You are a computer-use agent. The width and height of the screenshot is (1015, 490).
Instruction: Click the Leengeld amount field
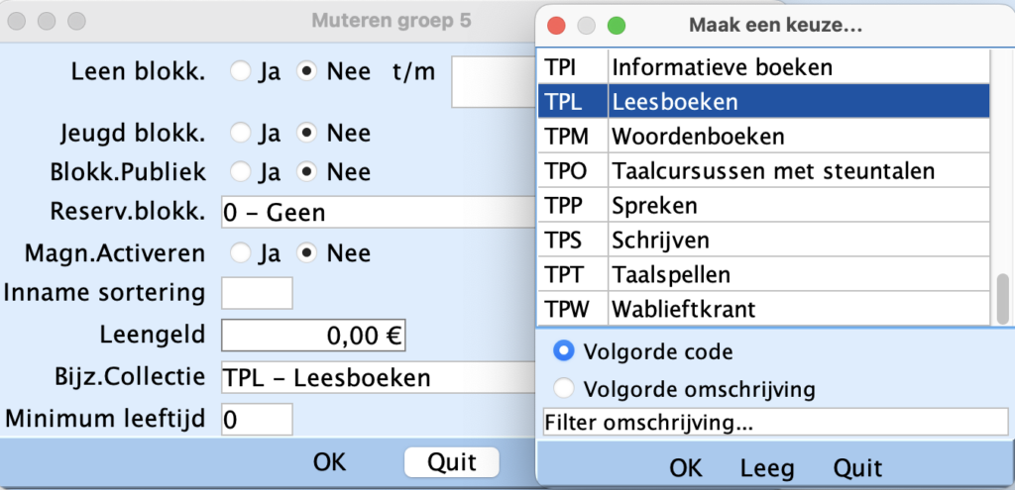(x=313, y=336)
